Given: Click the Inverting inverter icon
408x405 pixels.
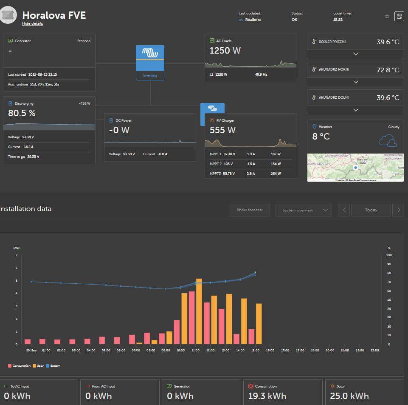Looking at the screenshot, I should 150,63.
